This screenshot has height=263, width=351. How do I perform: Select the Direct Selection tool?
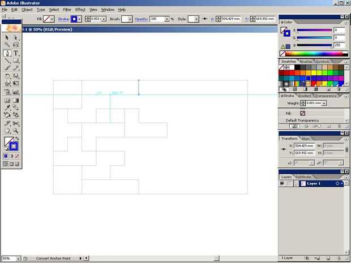tap(15, 37)
